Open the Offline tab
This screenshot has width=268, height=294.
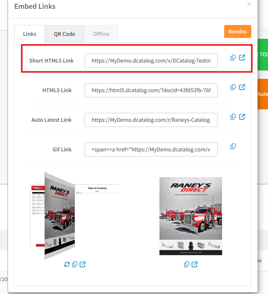click(101, 34)
